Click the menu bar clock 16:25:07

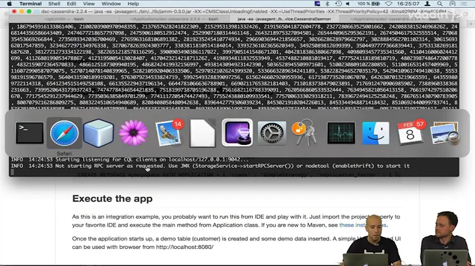click(408, 4)
